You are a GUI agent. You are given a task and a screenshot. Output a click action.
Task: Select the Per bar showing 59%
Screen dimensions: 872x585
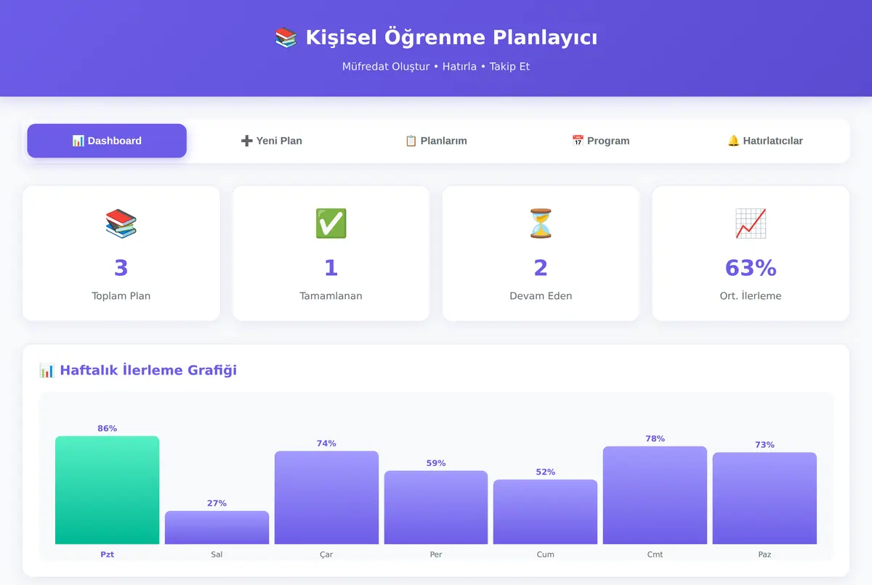tap(436, 507)
